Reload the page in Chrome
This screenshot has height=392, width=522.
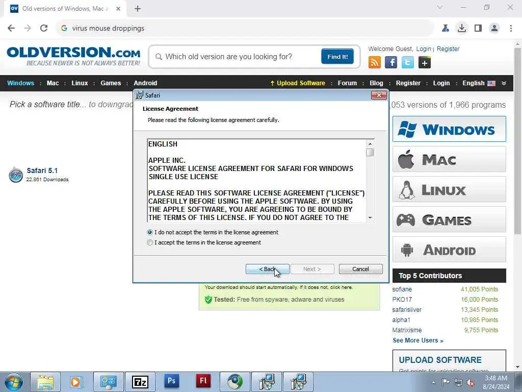tap(44, 28)
